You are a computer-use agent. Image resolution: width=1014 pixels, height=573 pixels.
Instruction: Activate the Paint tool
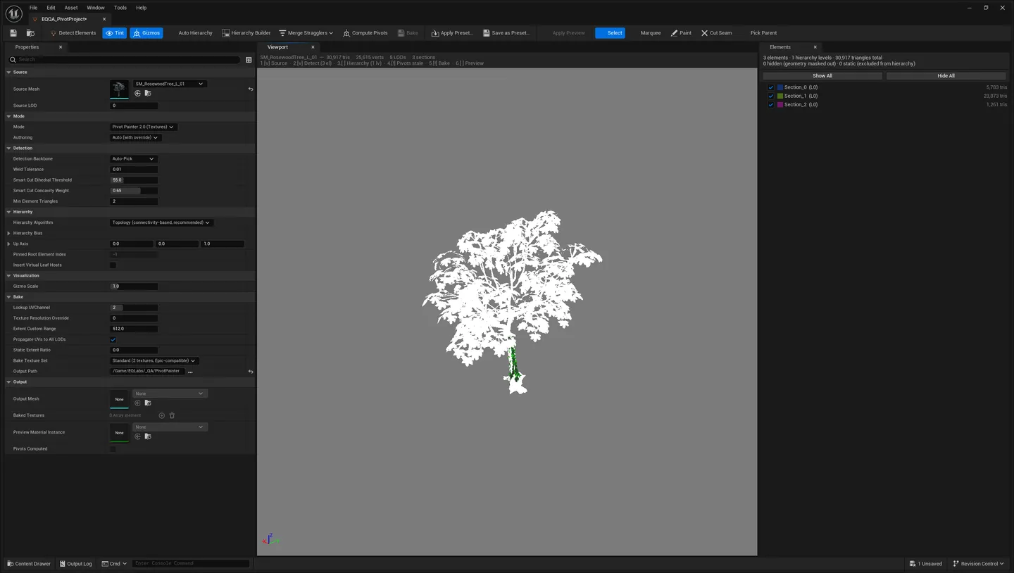tap(681, 33)
